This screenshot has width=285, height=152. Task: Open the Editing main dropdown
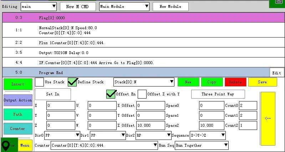[x=39, y=7]
